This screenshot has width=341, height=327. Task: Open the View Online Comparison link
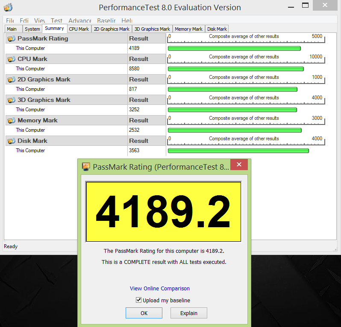click(x=160, y=288)
